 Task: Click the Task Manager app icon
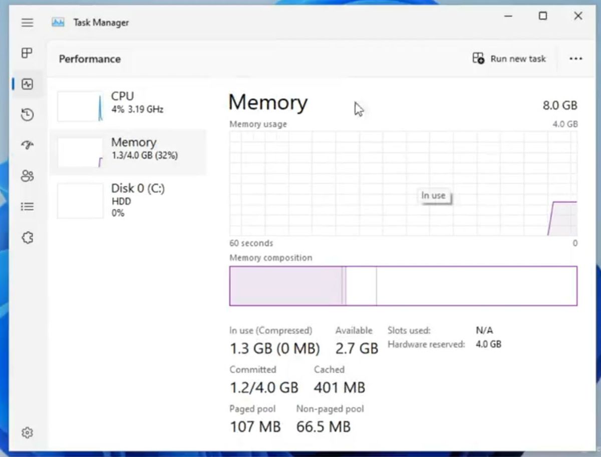(x=58, y=23)
